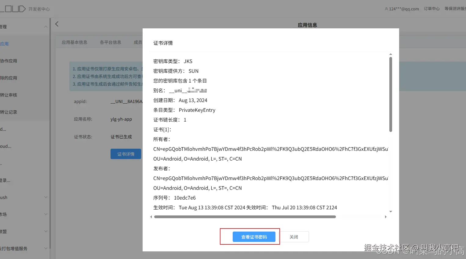Open 转让审核 in the left sidebar
The image size is (466, 259).
coord(9,95)
